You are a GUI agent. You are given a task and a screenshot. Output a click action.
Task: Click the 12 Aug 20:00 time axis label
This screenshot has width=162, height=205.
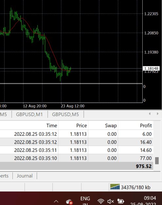(x=35, y=106)
